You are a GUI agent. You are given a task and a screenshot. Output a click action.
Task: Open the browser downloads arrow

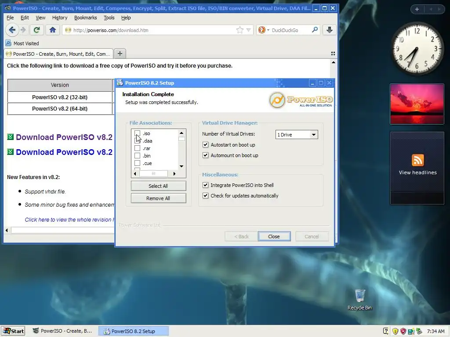(x=330, y=30)
